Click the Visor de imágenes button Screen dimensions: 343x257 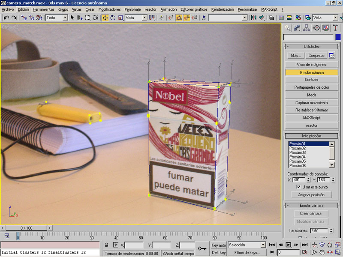tap(312, 65)
